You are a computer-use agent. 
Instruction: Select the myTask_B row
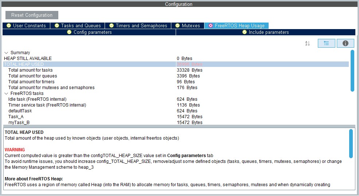(x=176, y=123)
